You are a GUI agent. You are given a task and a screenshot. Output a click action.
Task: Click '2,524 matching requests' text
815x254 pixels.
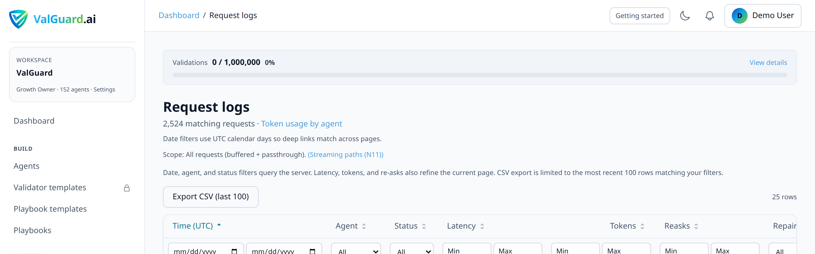click(x=209, y=124)
